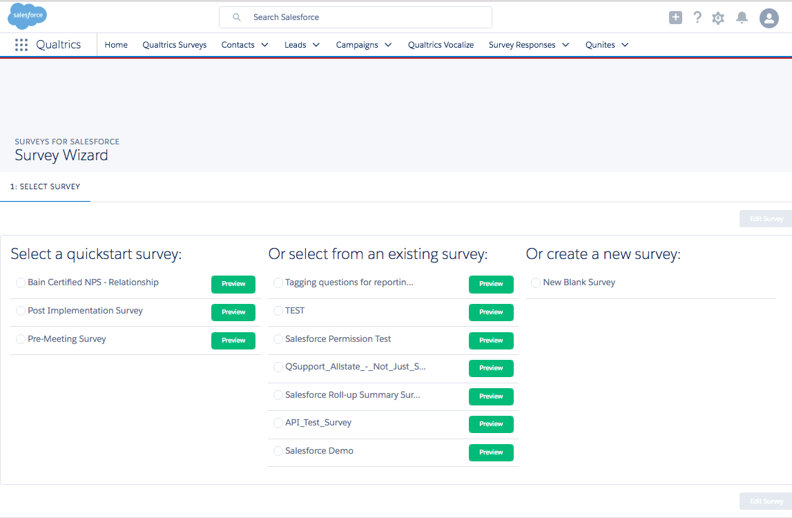Open the user profile avatar
Image resolution: width=792 pixels, height=518 pixels.
point(769,18)
